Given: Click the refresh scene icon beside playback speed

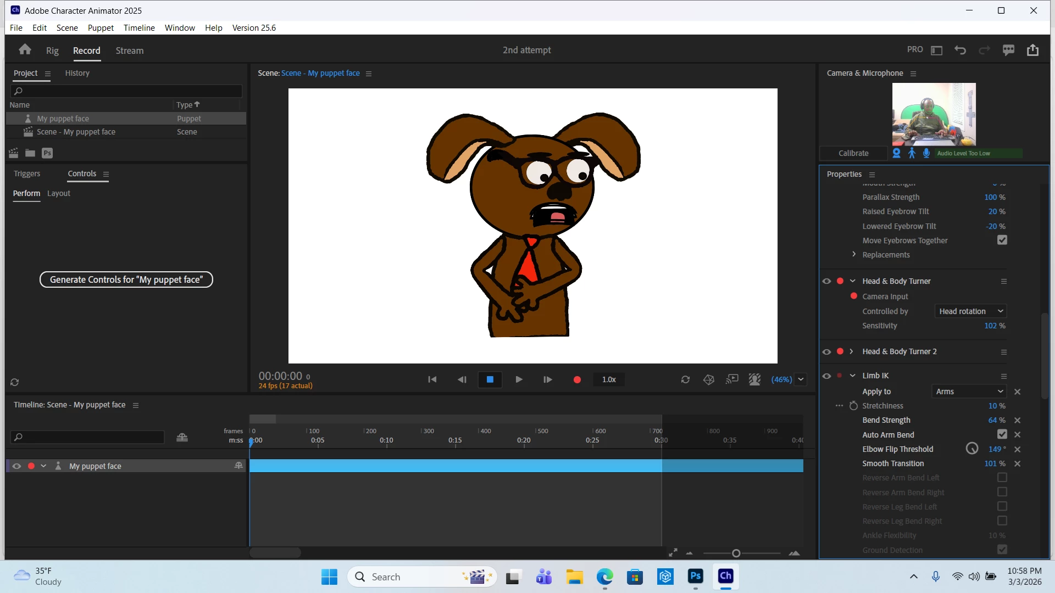Looking at the screenshot, I should point(685,379).
